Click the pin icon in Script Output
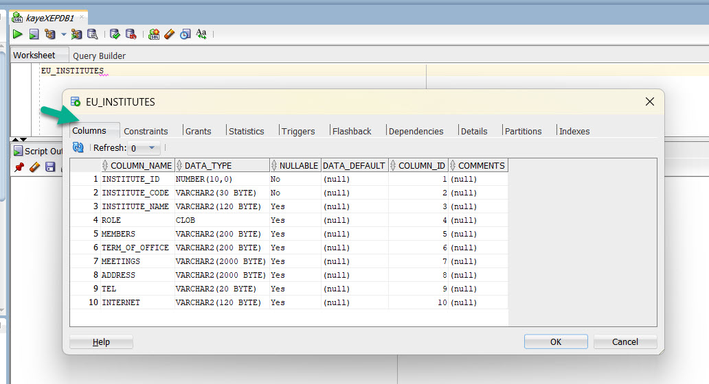The height and width of the screenshot is (384, 709). coord(19,167)
